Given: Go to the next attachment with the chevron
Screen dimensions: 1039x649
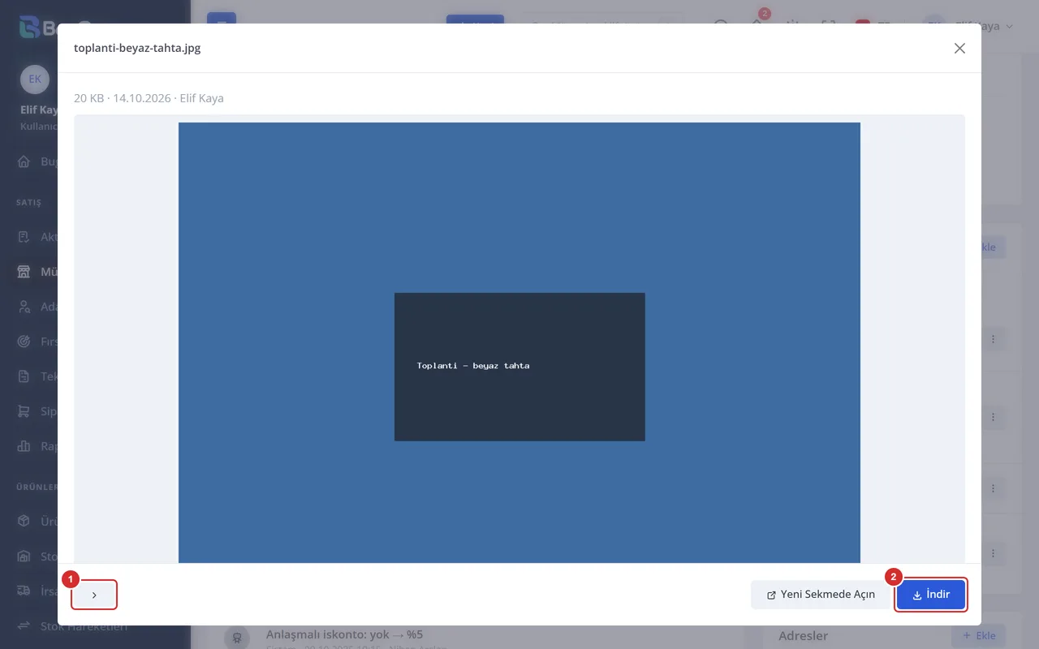Looking at the screenshot, I should pyautogui.click(x=94, y=595).
